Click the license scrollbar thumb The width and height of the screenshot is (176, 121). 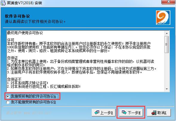(167, 44)
